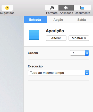93x112 pixels.
Task: Select the Animação diamond icon
Action: [x=66, y=8]
